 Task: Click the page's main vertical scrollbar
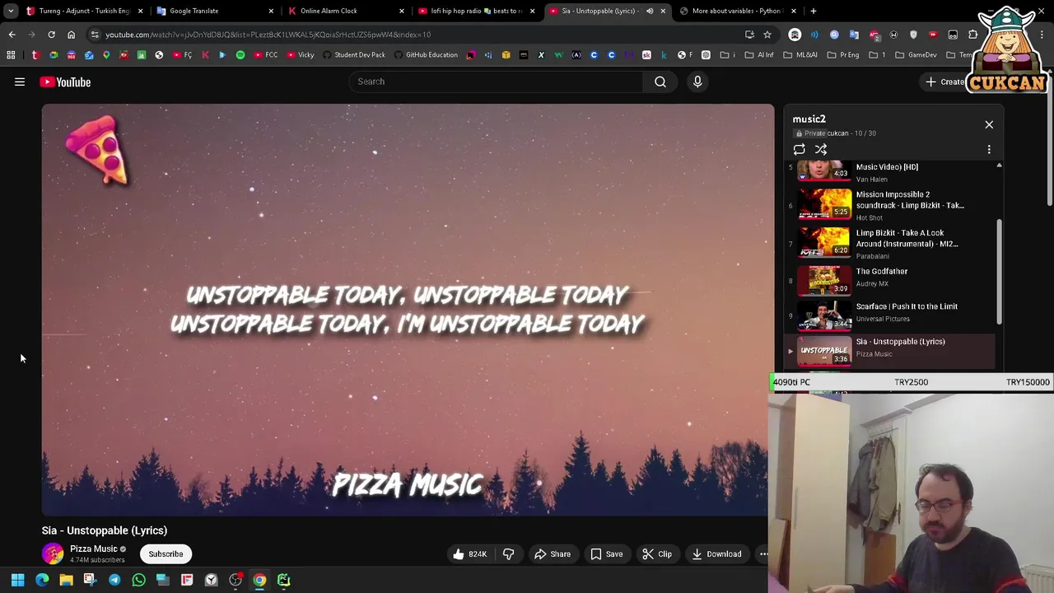point(1049,140)
